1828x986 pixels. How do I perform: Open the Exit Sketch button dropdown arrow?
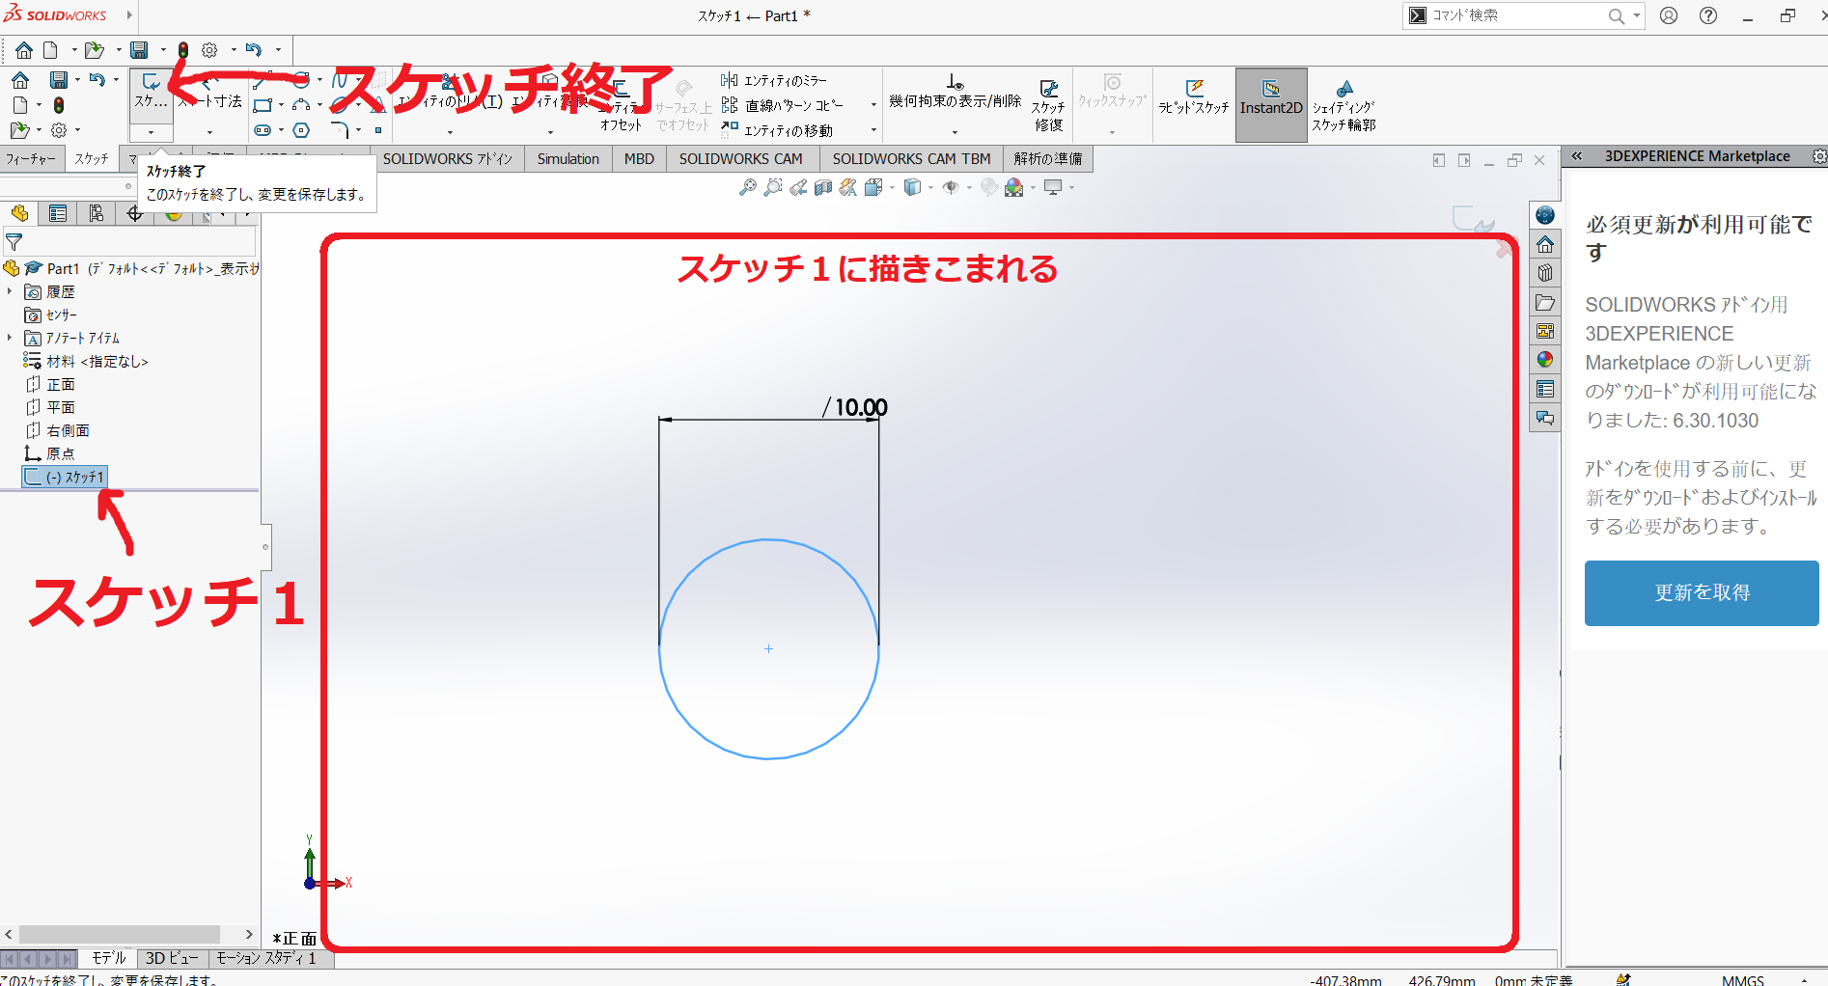pyautogui.click(x=152, y=132)
